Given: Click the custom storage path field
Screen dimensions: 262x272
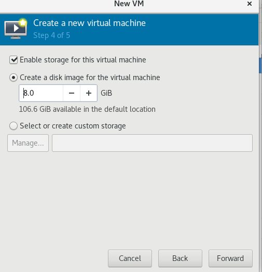Looking at the screenshot, I should (x=153, y=143).
